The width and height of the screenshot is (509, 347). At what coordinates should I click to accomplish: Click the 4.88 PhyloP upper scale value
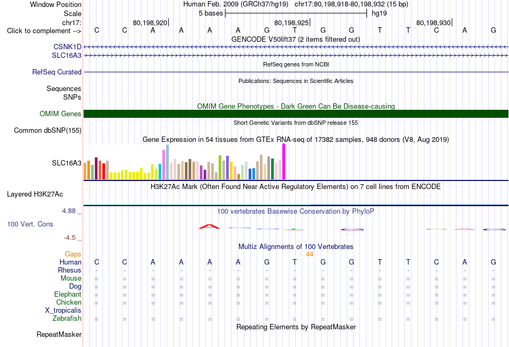(x=69, y=211)
